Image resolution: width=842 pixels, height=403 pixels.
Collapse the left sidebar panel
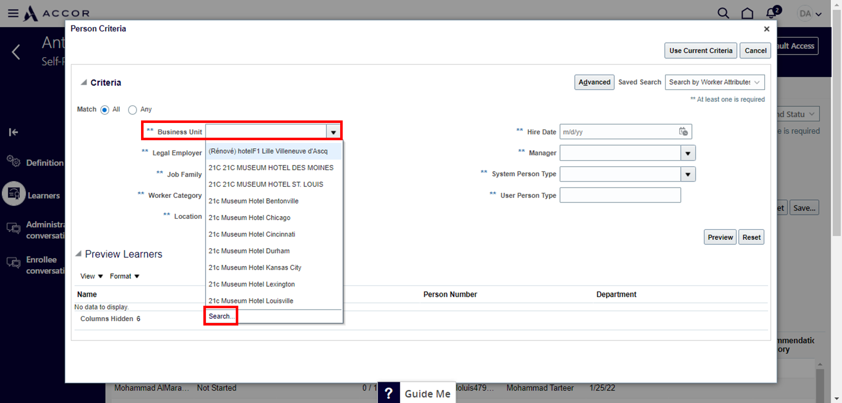13,132
